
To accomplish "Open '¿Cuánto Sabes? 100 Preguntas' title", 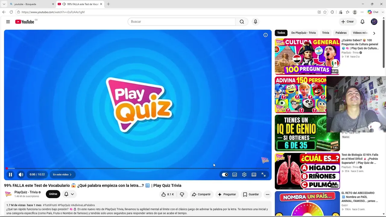I will point(360,44).
